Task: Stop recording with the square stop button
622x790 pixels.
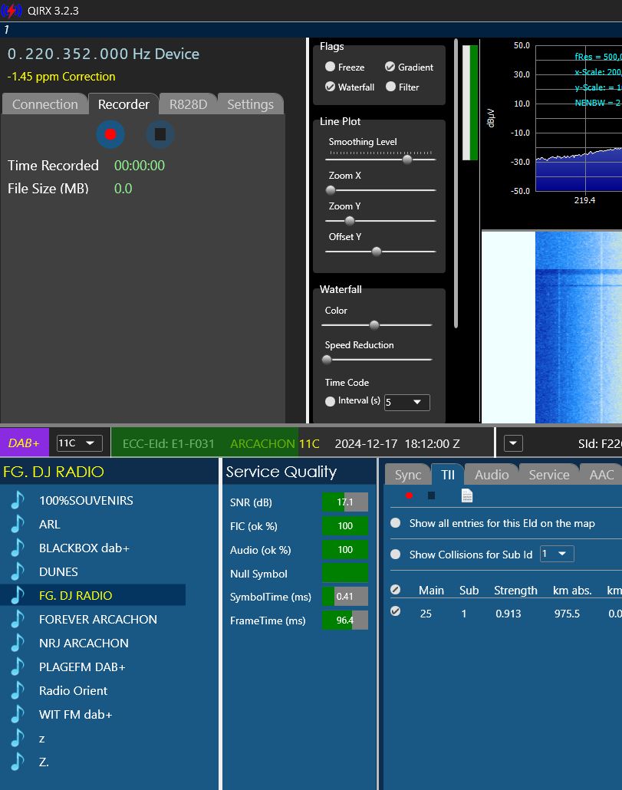Action: click(160, 134)
